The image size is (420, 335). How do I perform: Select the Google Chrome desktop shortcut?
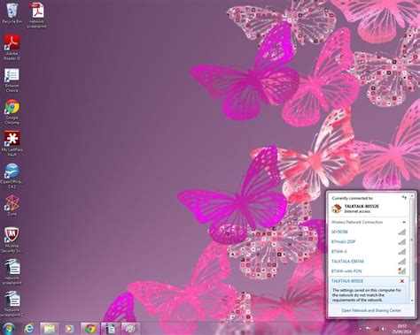[12, 112]
